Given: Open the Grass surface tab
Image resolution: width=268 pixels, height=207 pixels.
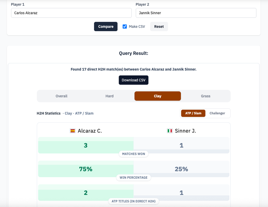Looking at the screenshot, I should [205, 96].
